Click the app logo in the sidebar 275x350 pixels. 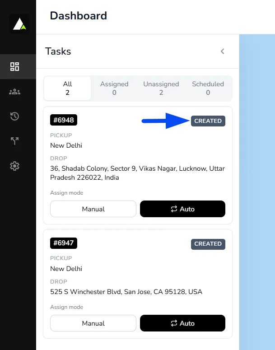pyautogui.click(x=19, y=24)
